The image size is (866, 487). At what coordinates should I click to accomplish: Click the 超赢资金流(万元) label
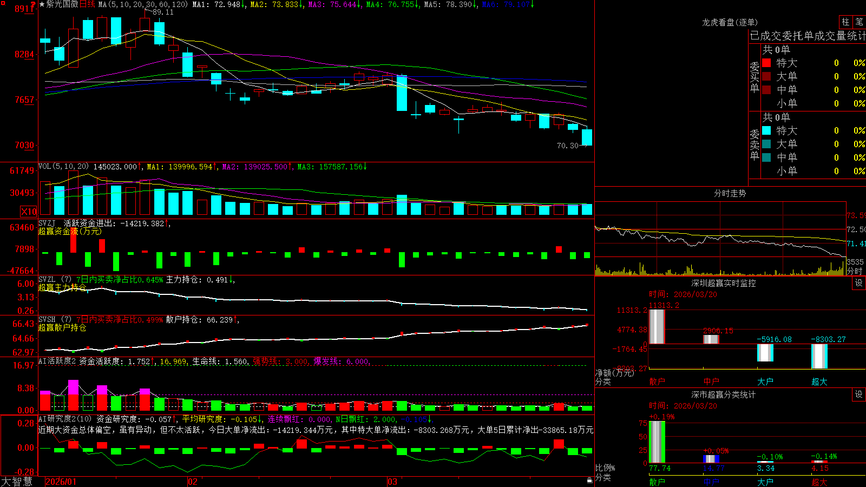pos(70,232)
